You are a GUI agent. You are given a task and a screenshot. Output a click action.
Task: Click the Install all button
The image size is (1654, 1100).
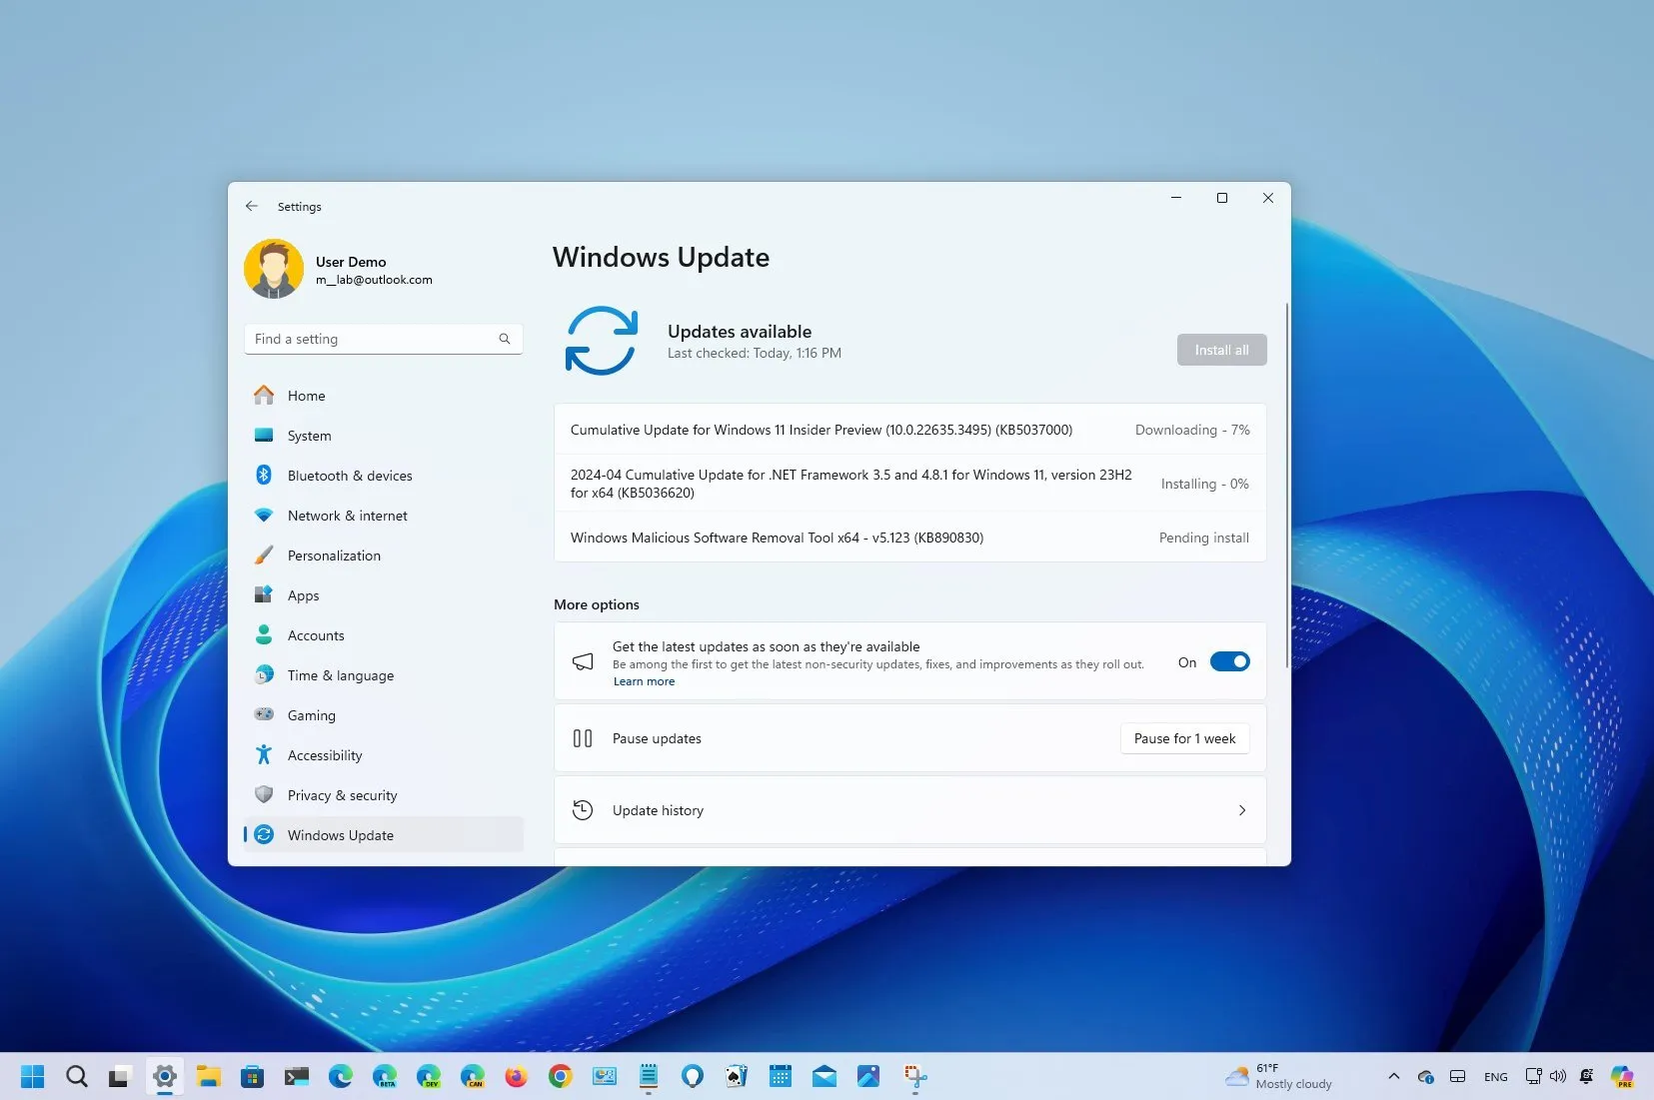pyautogui.click(x=1220, y=350)
